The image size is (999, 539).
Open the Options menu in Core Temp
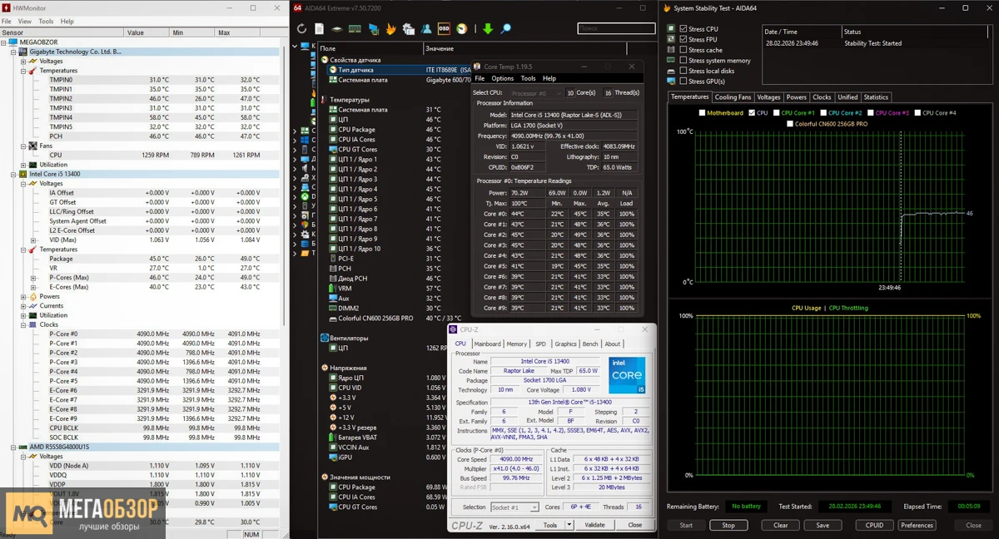point(502,79)
